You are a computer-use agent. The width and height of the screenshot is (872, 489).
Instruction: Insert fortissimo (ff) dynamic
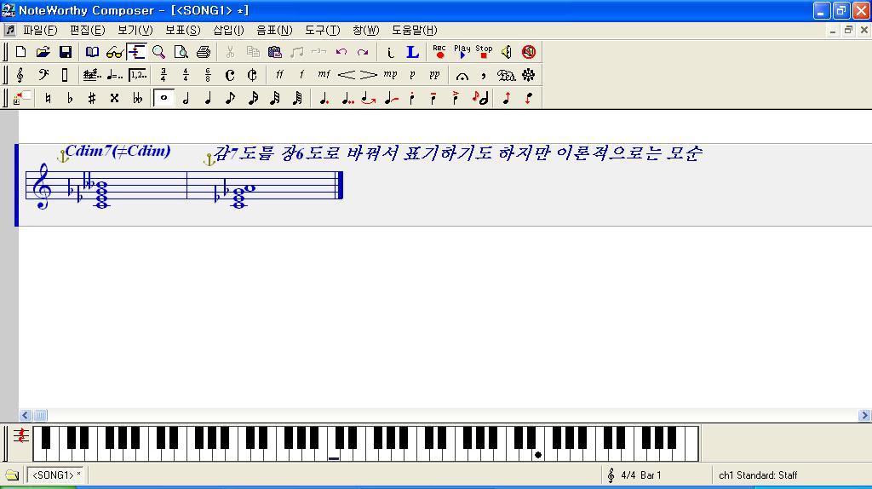point(279,75)
